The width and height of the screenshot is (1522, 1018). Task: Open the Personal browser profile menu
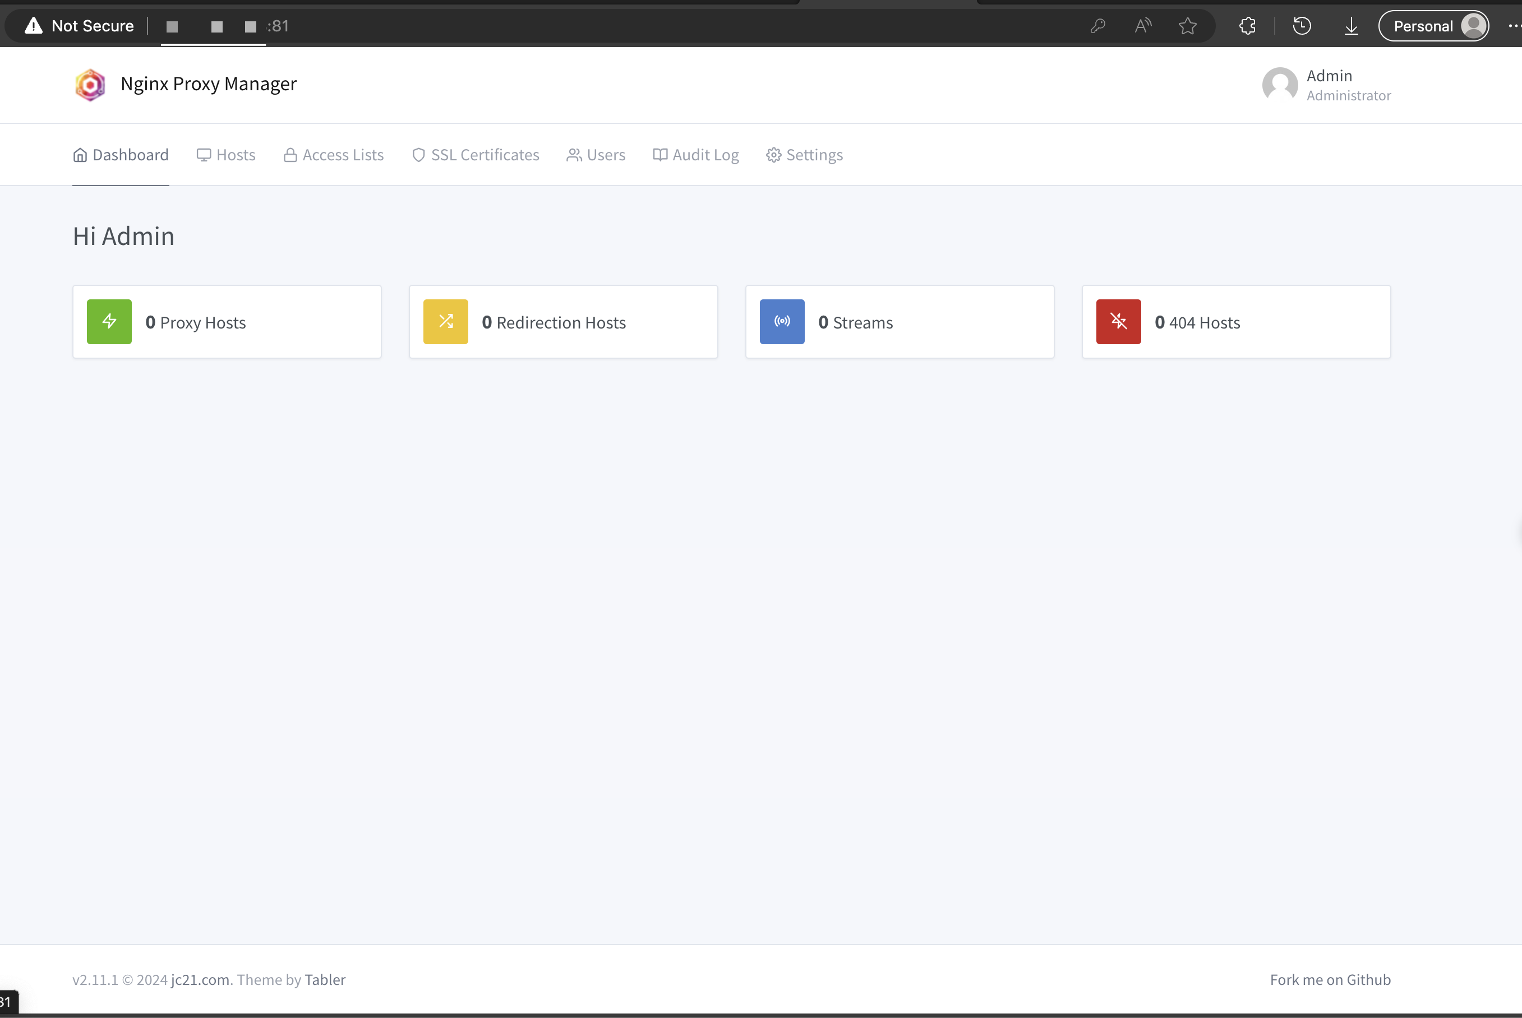click(1433, 26)
